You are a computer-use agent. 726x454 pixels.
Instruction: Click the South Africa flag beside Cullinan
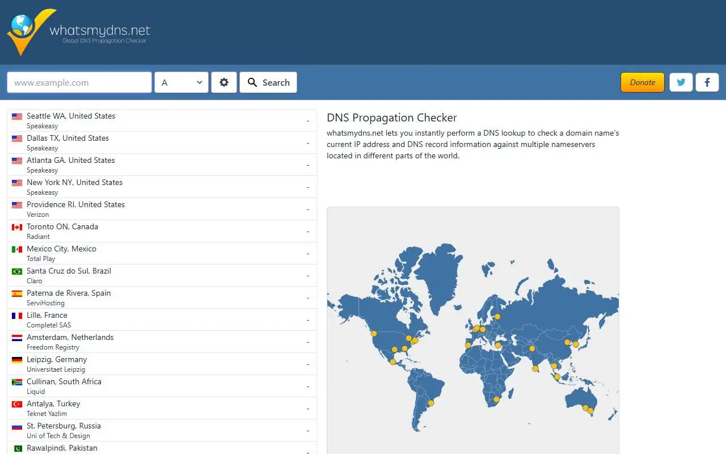(x=17, y=382)
